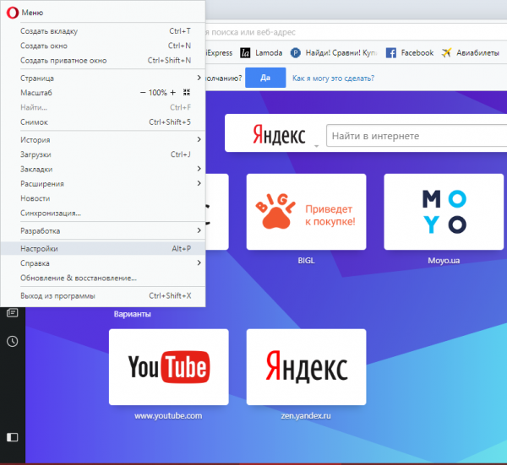
Task: Click the airplane Авиабилеты bookmark icon
Action: (446, 52)
